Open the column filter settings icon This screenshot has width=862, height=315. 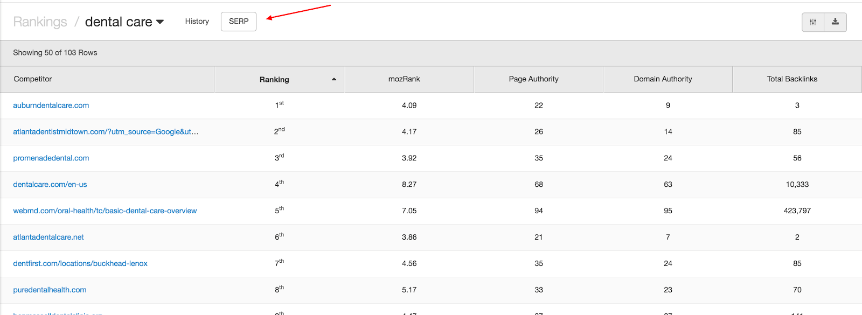(813, 22)
